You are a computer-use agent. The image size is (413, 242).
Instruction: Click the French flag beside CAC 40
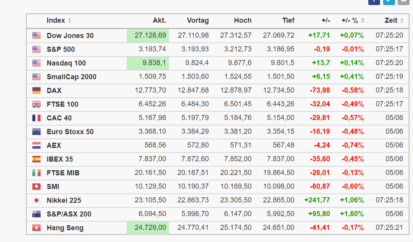point(36,118)
